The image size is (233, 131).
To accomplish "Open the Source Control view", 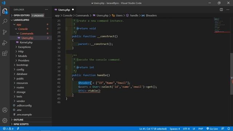I will tap(5, 32).
